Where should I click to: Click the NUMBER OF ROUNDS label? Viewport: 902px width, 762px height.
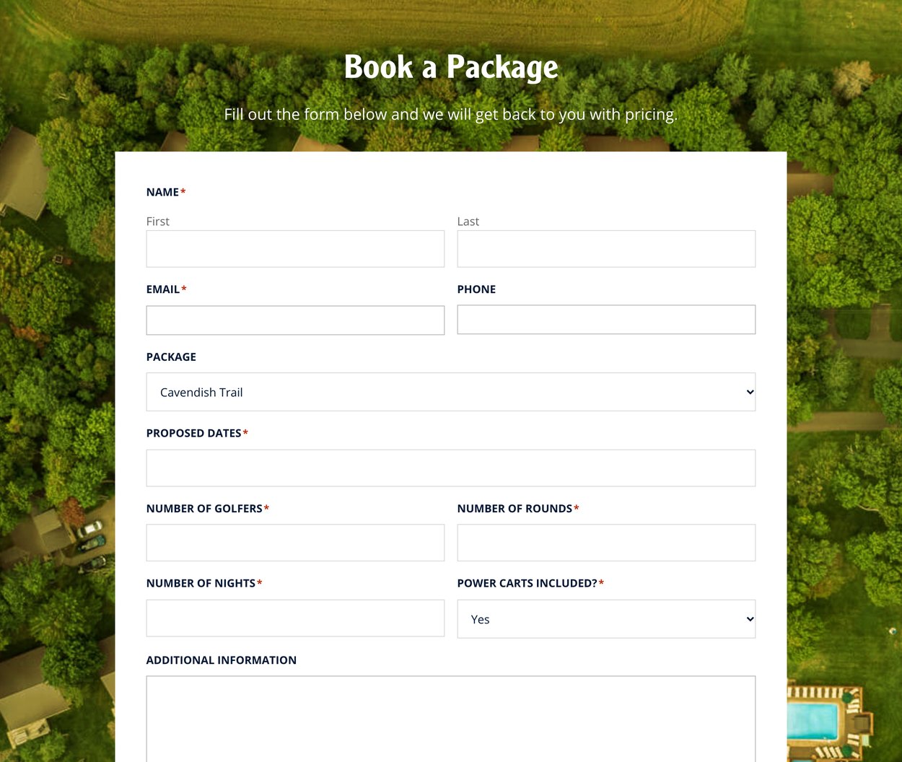[515, 509]
